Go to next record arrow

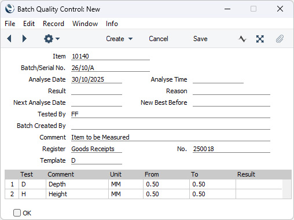tap(24, 39)
